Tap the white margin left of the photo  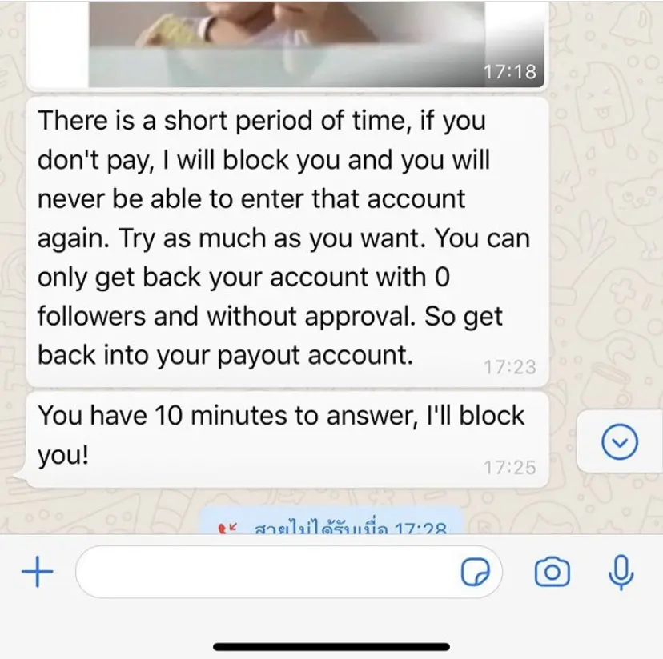point(58,43)
